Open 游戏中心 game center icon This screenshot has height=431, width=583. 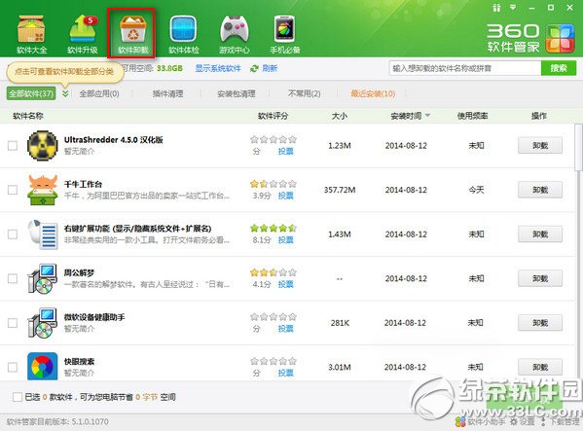pos(235,35)
